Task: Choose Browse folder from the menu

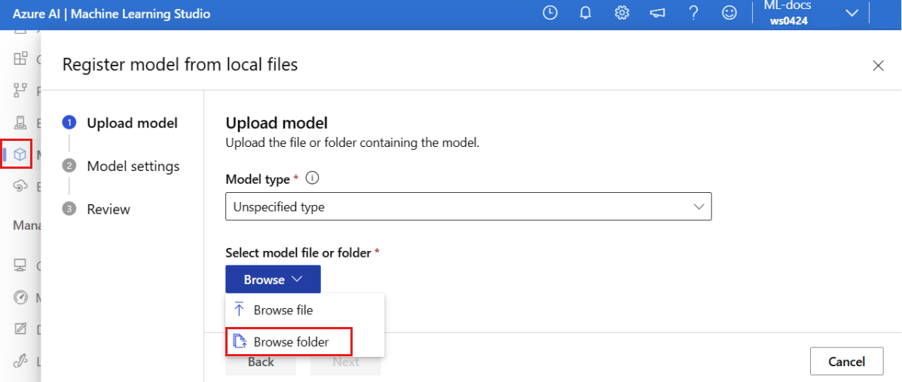Action: pyautogui.click(x=289, y=342)
